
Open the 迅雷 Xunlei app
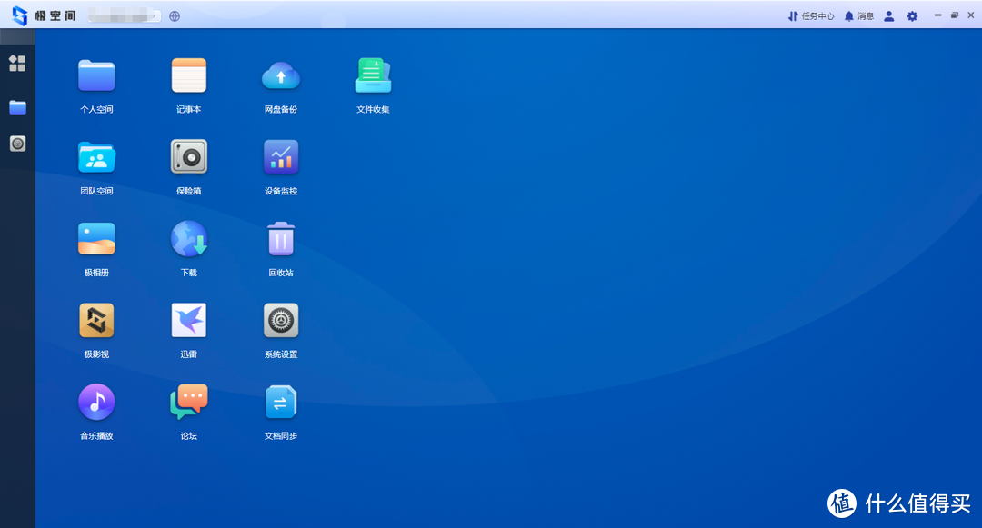189,321
